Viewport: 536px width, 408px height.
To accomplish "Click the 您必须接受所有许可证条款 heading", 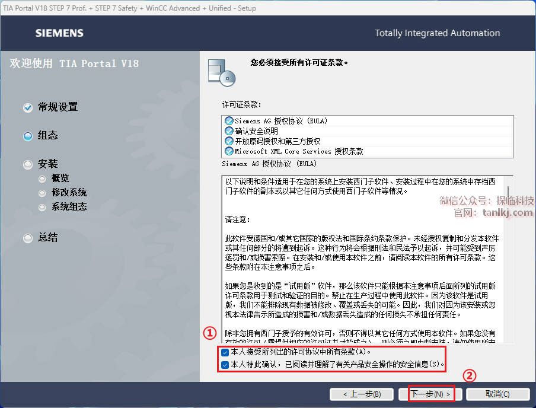I will click(299, 63).
